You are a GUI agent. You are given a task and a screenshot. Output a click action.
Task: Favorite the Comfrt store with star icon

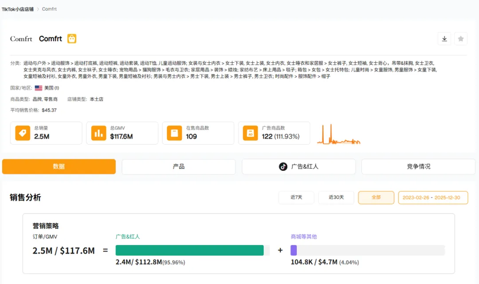pos(461,39)
